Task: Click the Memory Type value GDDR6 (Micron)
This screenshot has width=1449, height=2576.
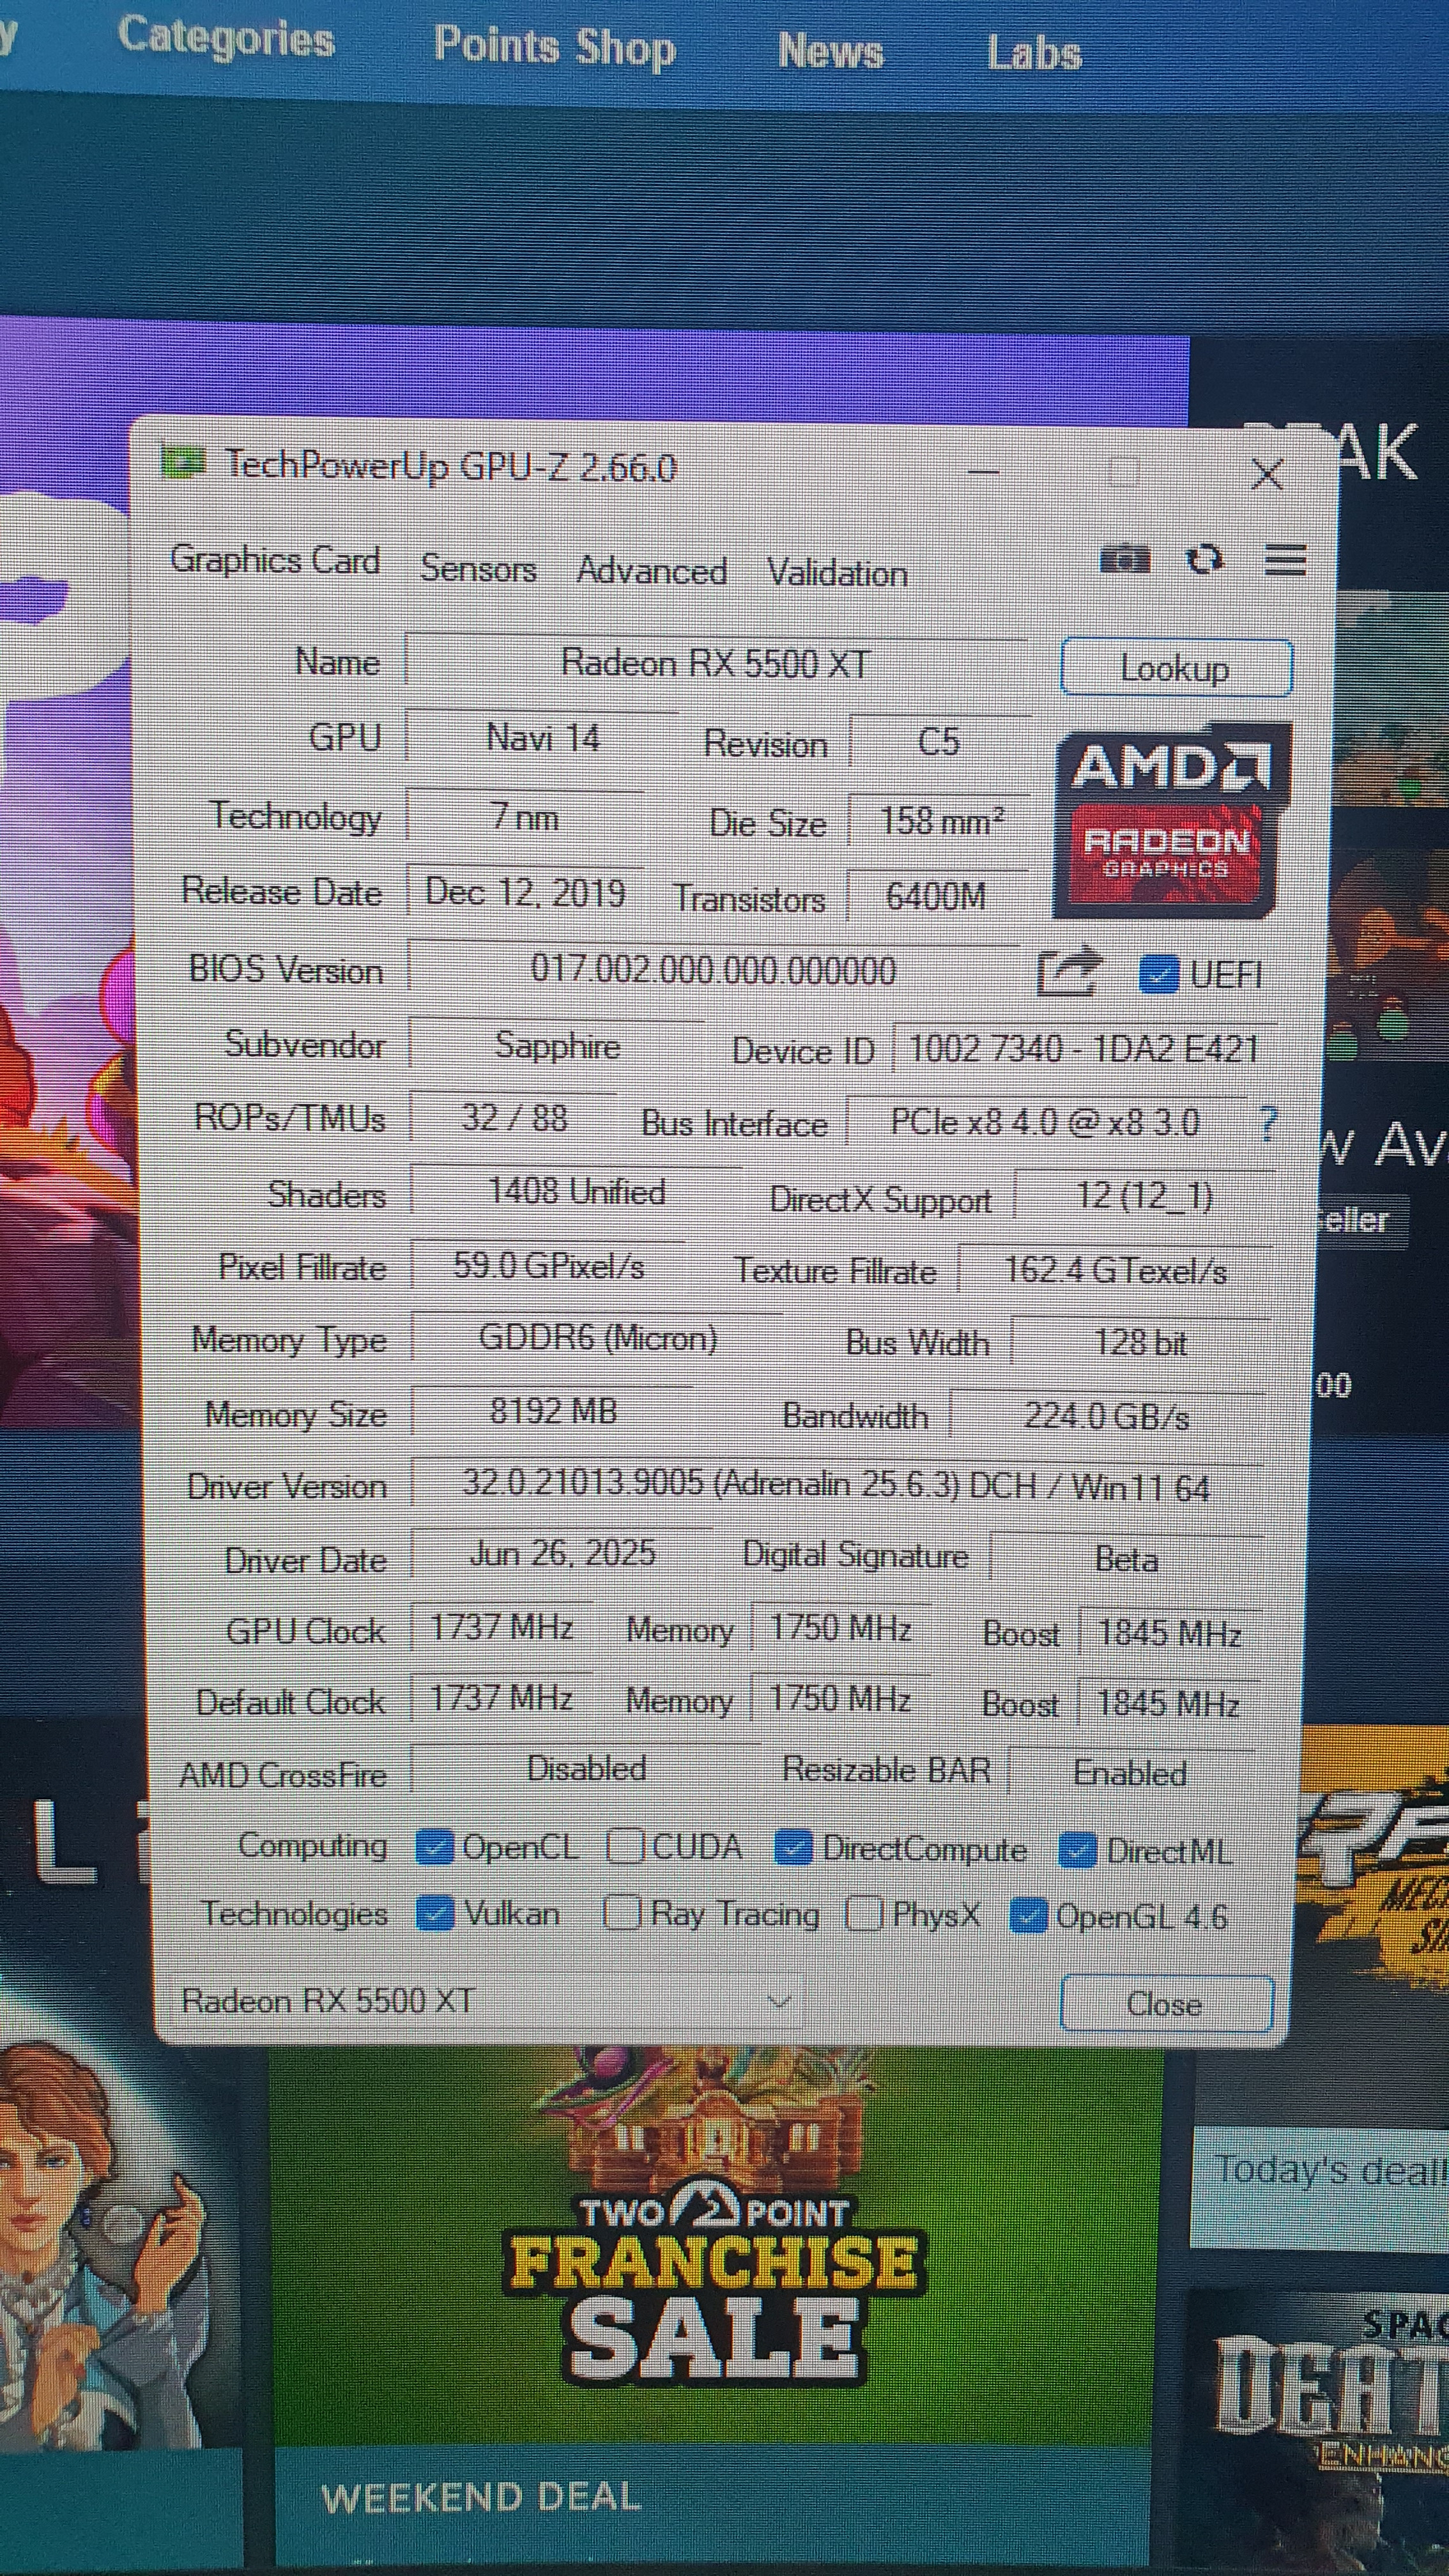Action: click(598, 1338)
